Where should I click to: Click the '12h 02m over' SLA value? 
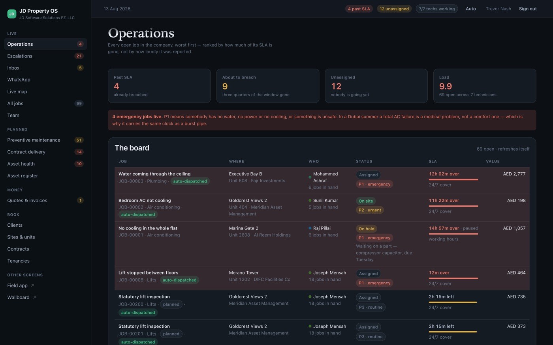[x=444, y=174]
